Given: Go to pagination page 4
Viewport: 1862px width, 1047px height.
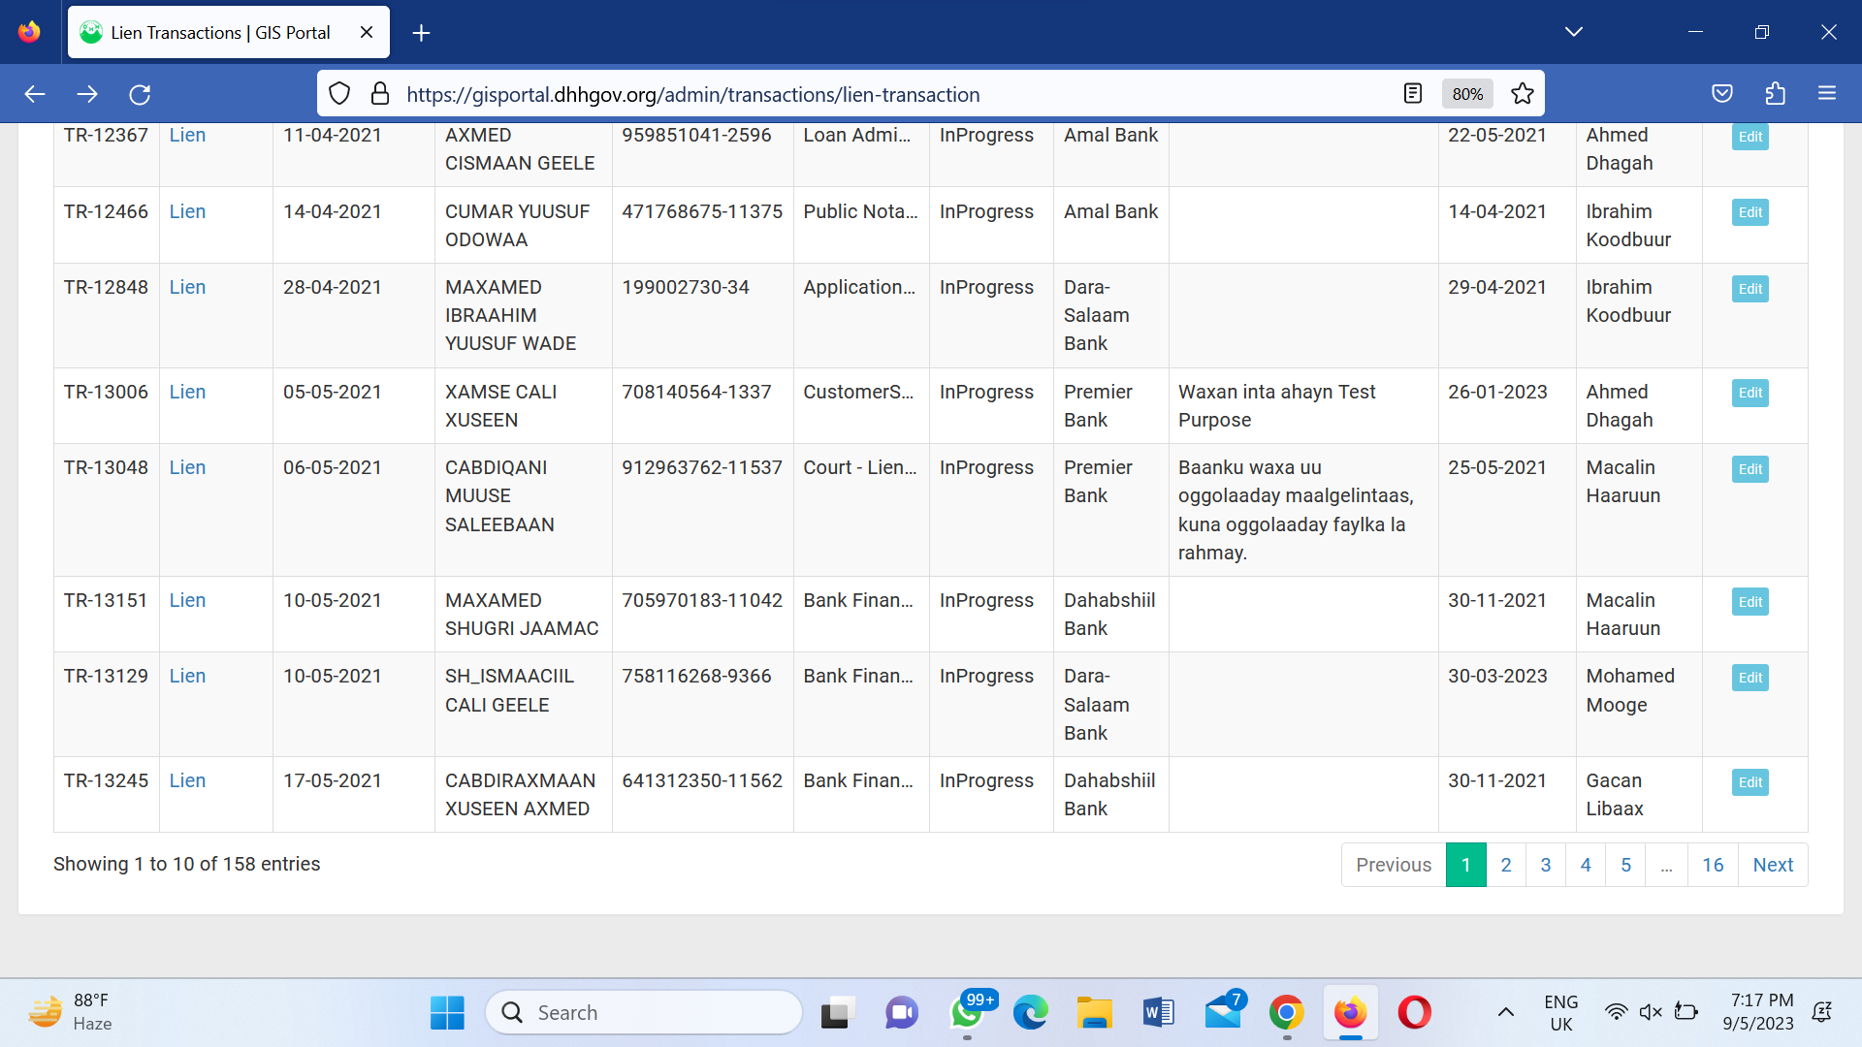Looking at the screenshot, I should coord(1586,865).
